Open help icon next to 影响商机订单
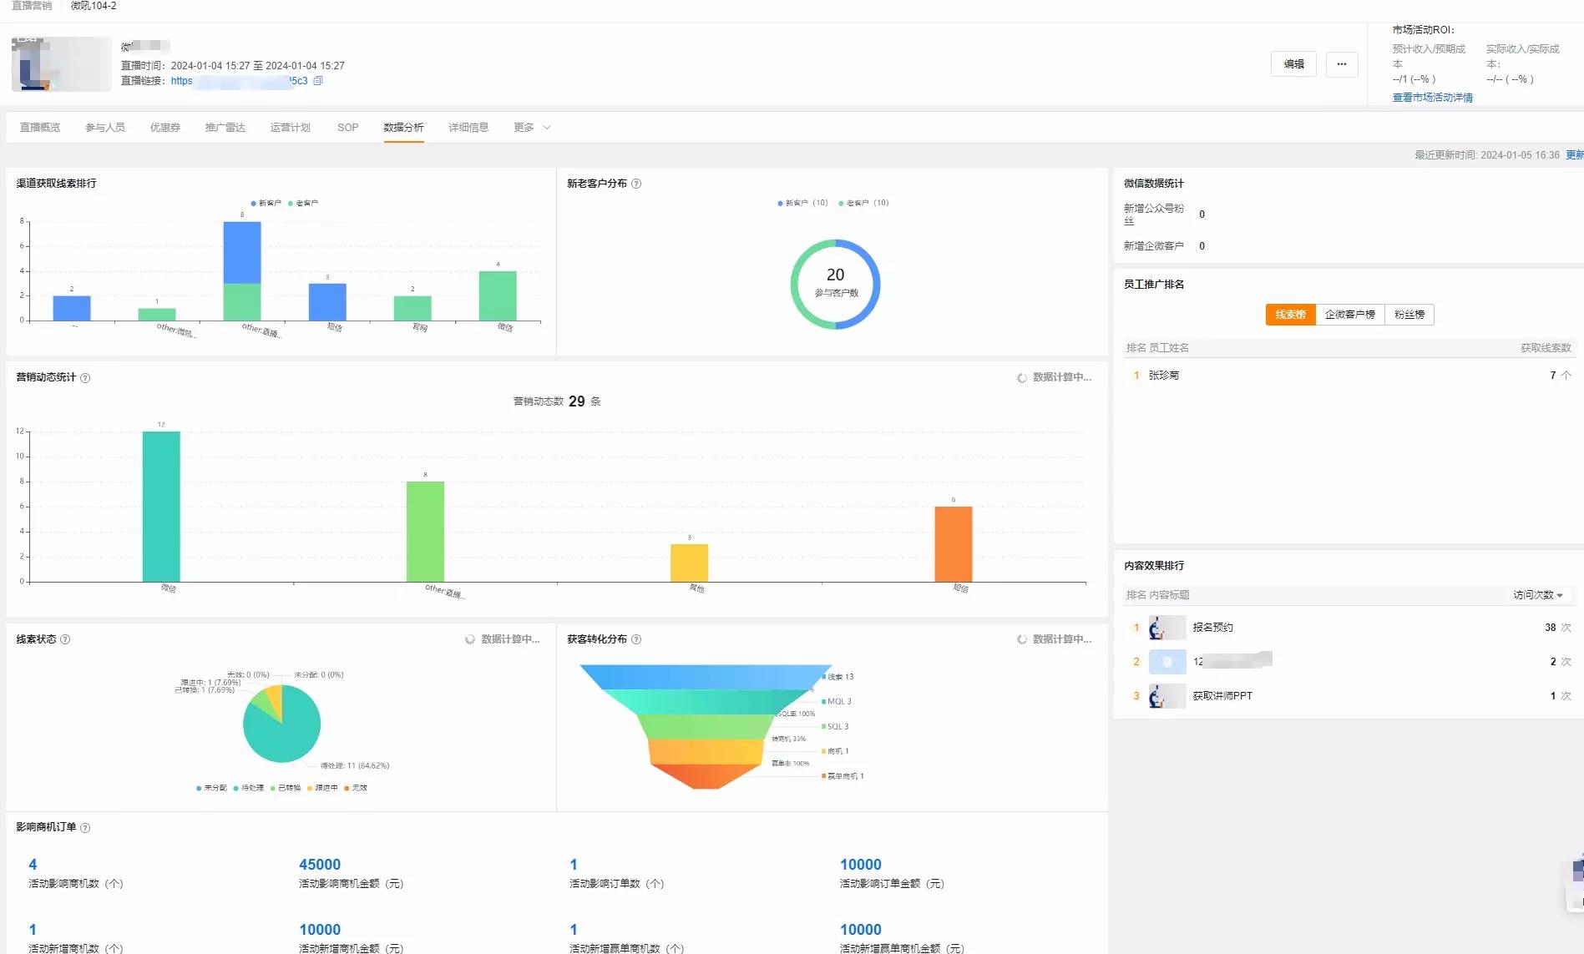This screenshot has width=1584, height=954. click(85, 828)
